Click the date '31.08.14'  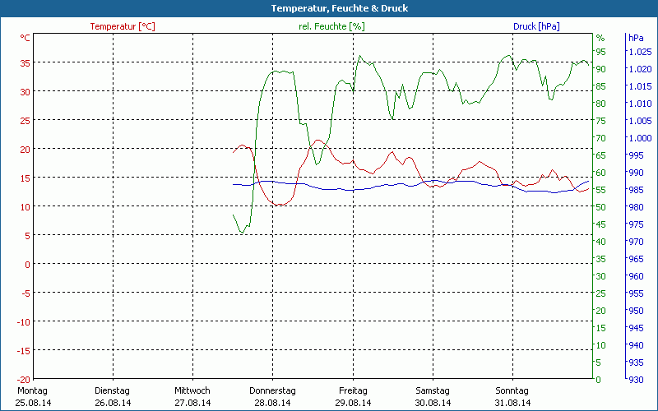512,403
